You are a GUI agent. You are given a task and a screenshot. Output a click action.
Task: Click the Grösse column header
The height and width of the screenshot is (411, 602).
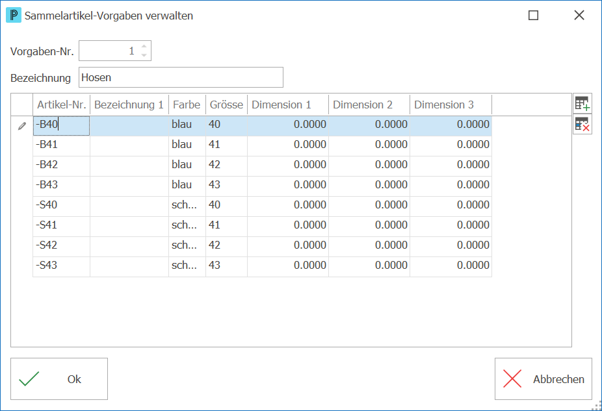(x=226, y=105)
